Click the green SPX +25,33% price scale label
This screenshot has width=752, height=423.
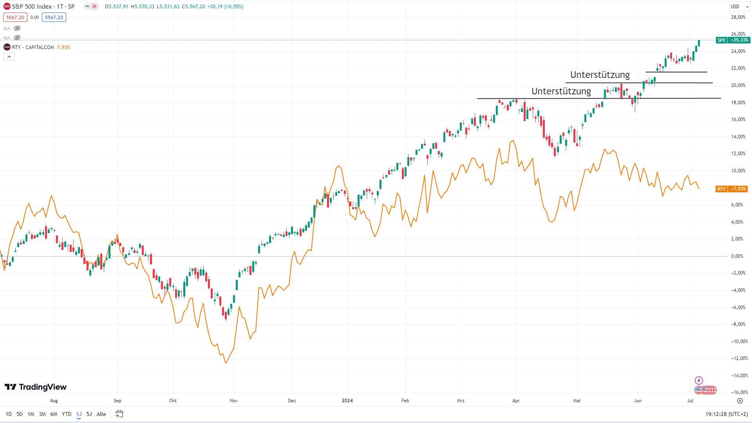[733, 40]
